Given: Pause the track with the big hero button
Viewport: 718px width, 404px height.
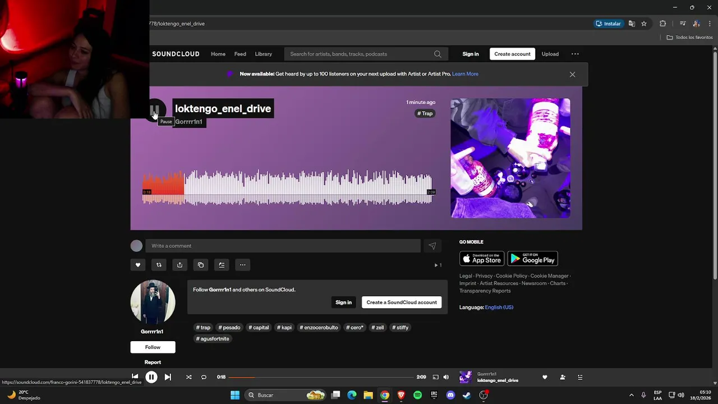Looking at the screenshot, I should tap(155, 110).
